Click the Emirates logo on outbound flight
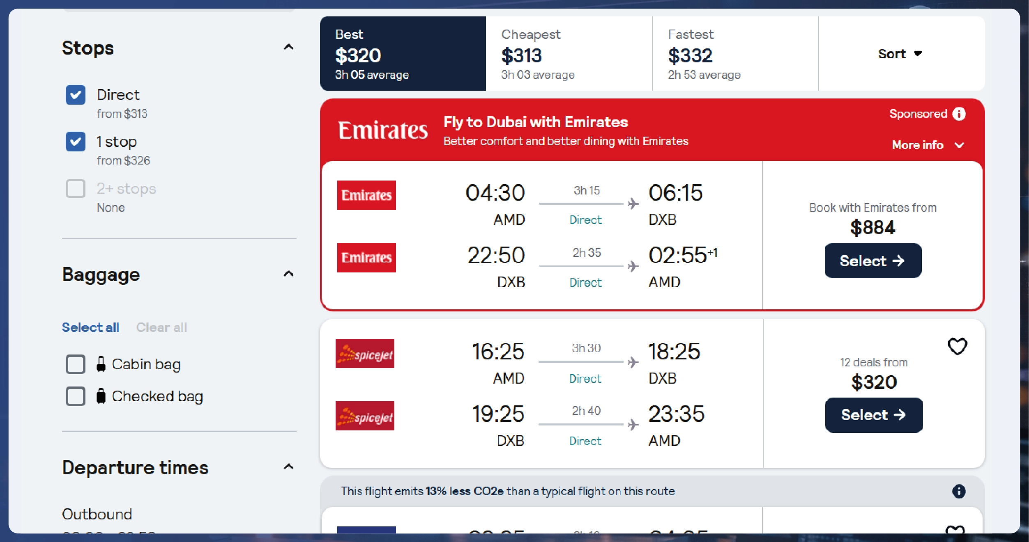The image size is (1029, 542). pos(366,195)
